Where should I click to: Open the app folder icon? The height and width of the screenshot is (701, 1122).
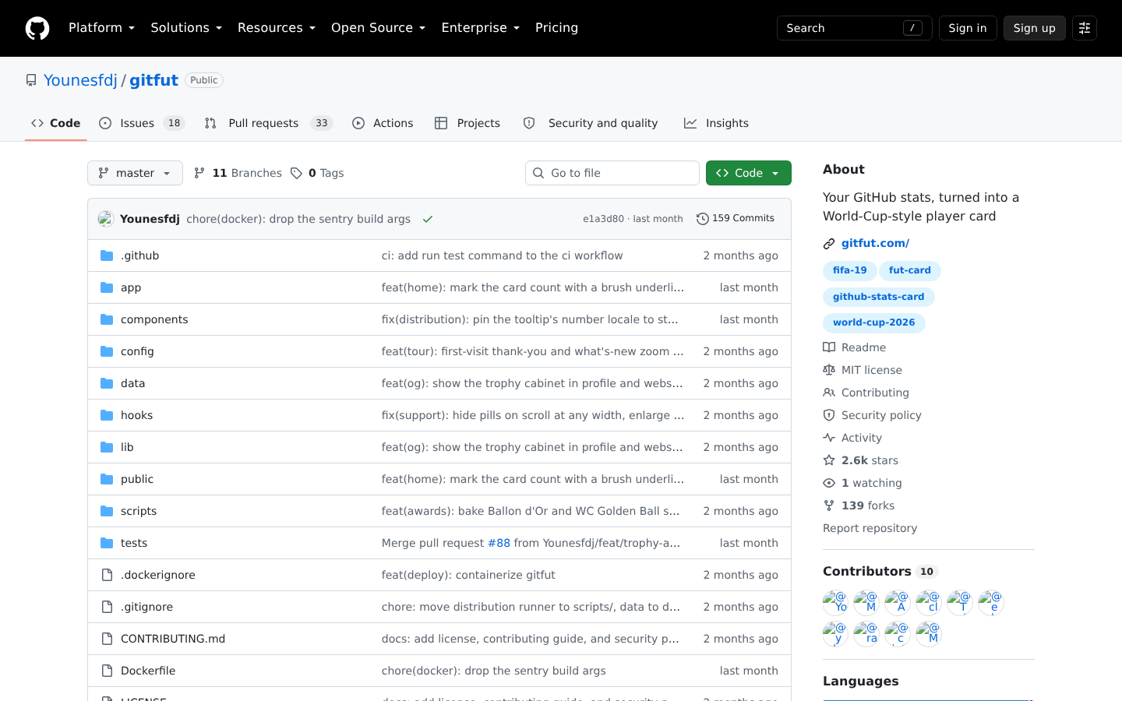coord(107,287)
